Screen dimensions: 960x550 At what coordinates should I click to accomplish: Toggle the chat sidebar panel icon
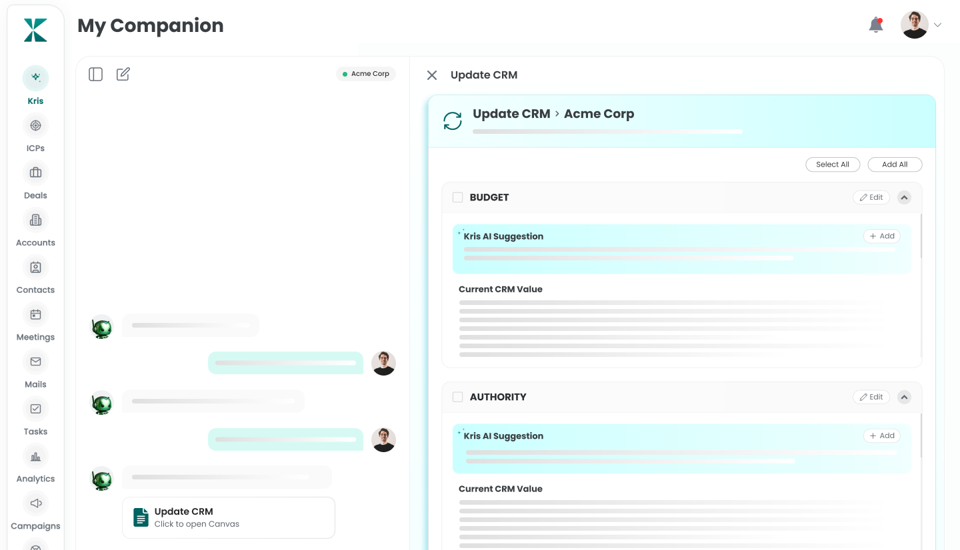tap(96, 74)
